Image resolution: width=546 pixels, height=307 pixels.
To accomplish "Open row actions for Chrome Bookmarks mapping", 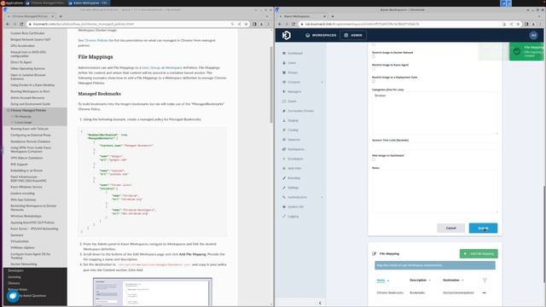I will tap(484, 293).
